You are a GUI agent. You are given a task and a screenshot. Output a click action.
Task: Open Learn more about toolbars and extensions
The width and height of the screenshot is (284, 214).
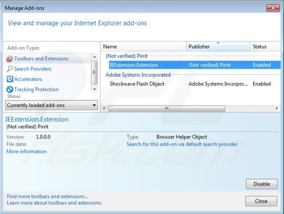pos(54,203)
